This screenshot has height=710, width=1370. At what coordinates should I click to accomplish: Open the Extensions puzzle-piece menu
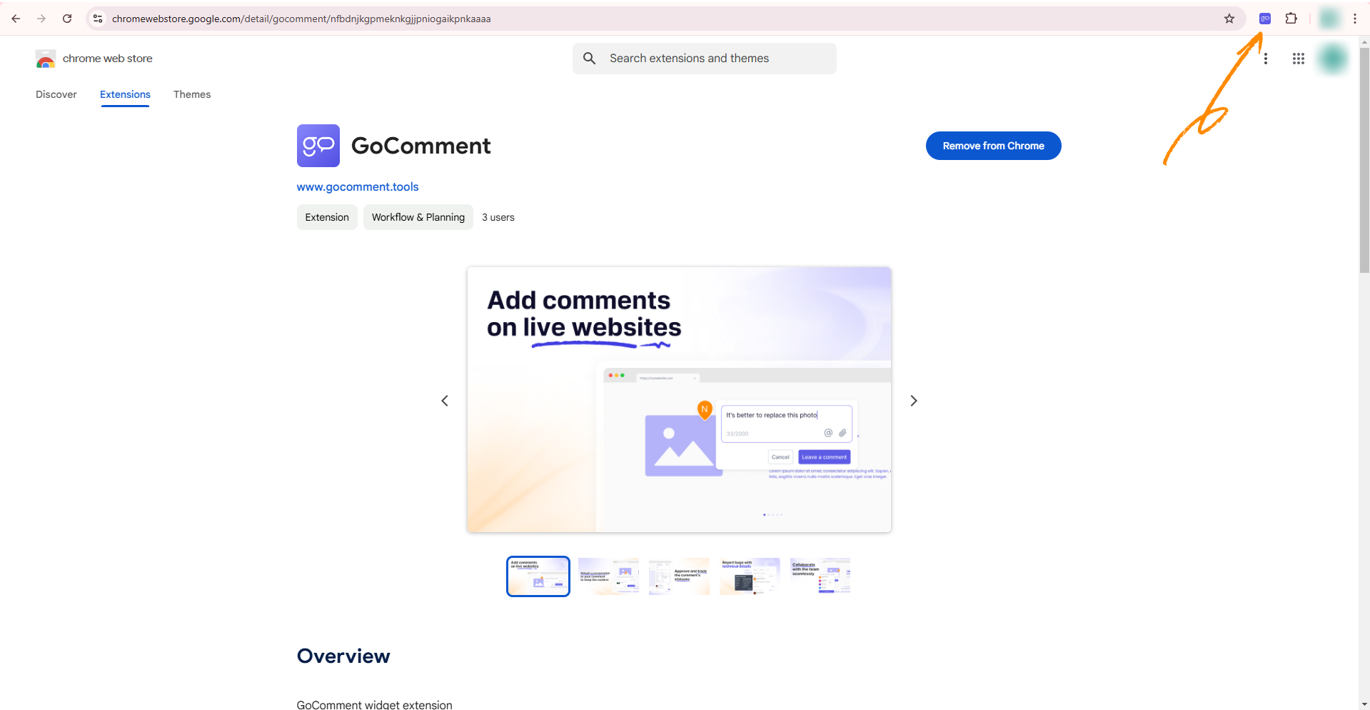click(x=1291, y=19)
